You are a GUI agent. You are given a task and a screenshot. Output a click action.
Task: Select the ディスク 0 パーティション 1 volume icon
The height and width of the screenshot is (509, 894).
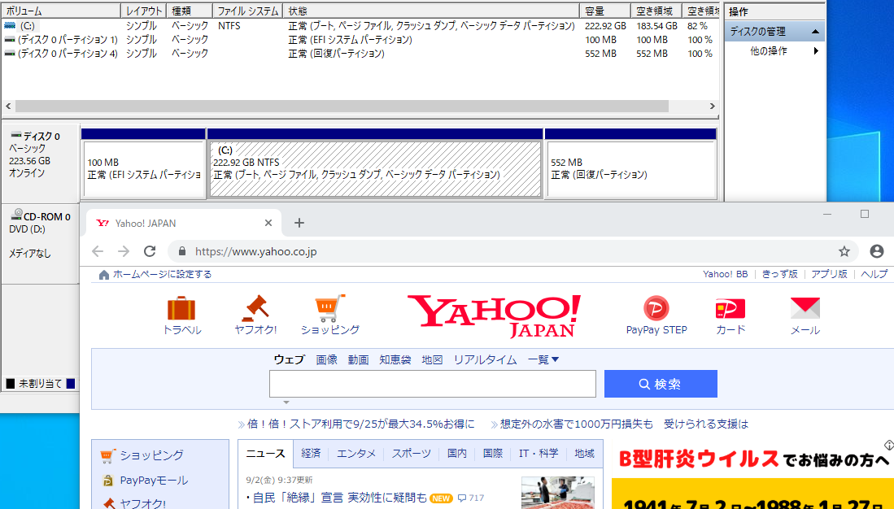10,39
